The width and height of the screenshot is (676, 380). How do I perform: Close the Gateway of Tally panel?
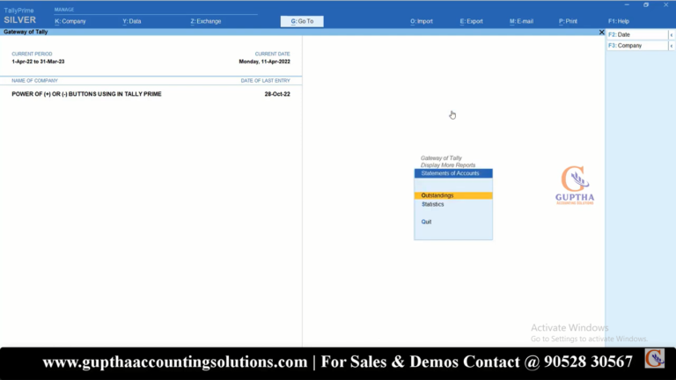tap(601, 32)
